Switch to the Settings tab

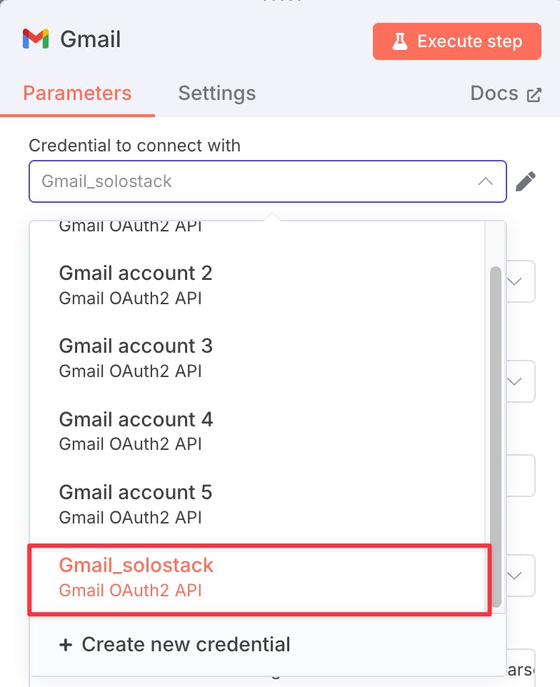[x=217, y=94]
